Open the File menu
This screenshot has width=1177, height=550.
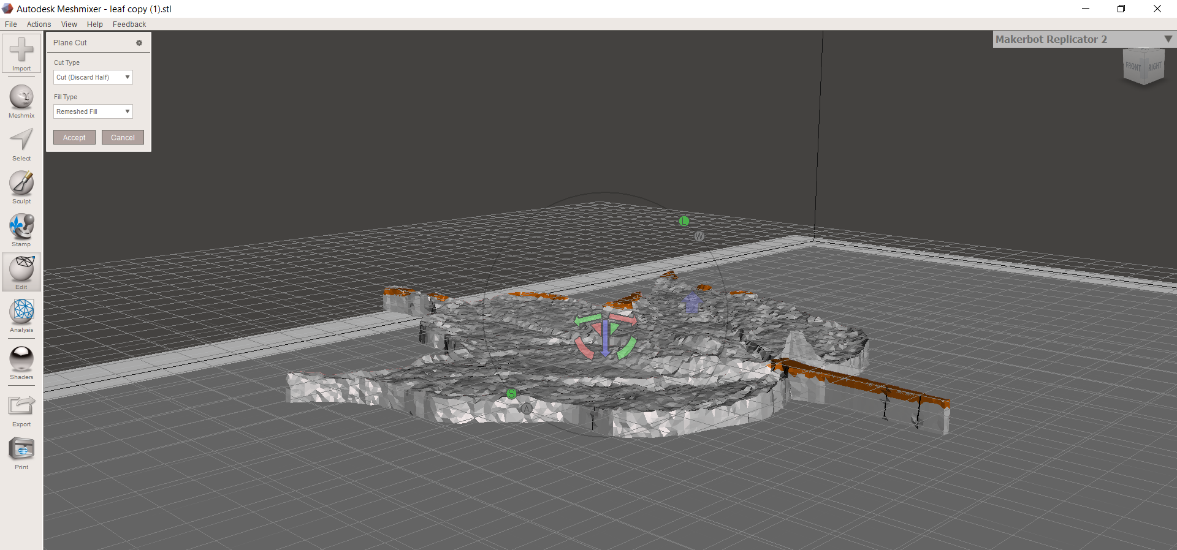11,24
